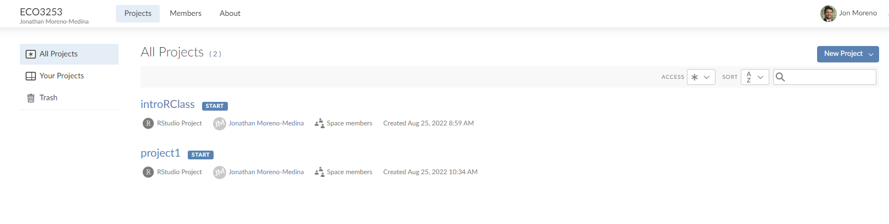Click the Your Projects book icon
This screenshot has height=224, width=889.
click(x=31, y=76)
